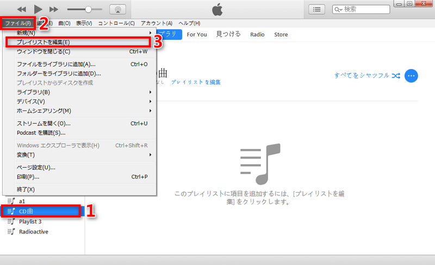Switch to the Radio tab
The image size is (435, 265).
pos(257,35)
